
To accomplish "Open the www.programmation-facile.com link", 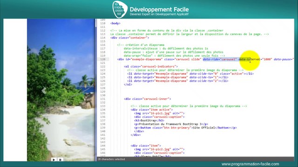I will click(250, 164).
